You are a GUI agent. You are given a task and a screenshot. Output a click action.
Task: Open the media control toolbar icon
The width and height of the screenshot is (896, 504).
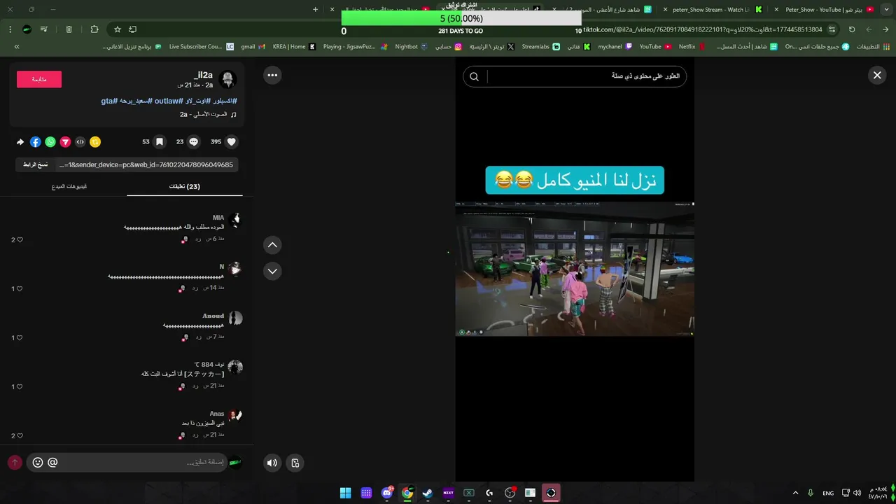pyautogui.click(x=45, y=29)
